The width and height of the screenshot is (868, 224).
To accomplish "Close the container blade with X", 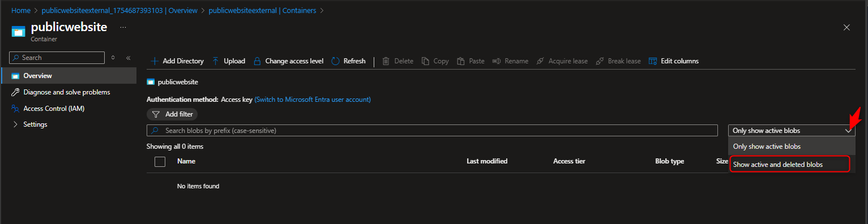I will pos(846,27).
